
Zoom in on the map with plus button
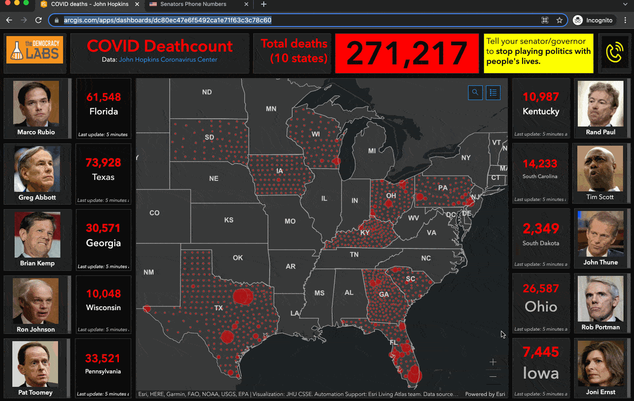coord(493,362)
